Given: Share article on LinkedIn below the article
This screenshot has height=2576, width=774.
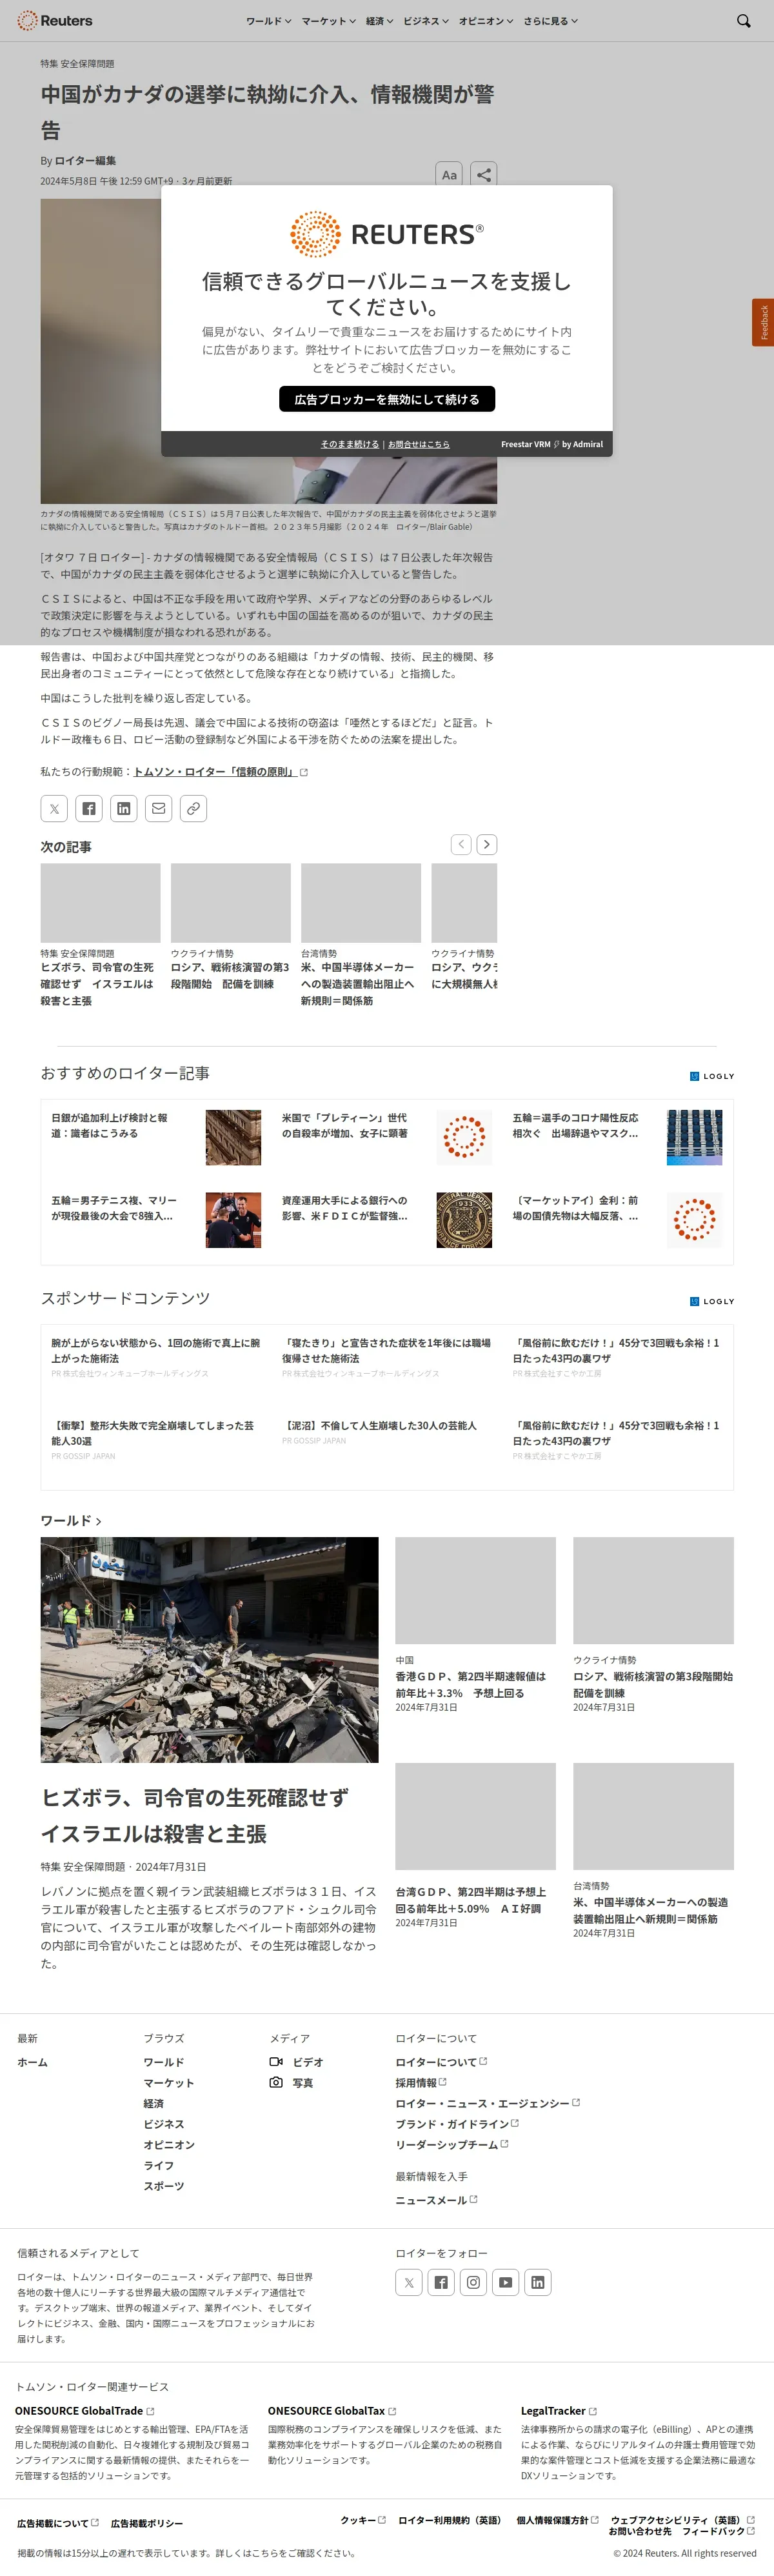Looking at the screenshot, I should [124, 808].
